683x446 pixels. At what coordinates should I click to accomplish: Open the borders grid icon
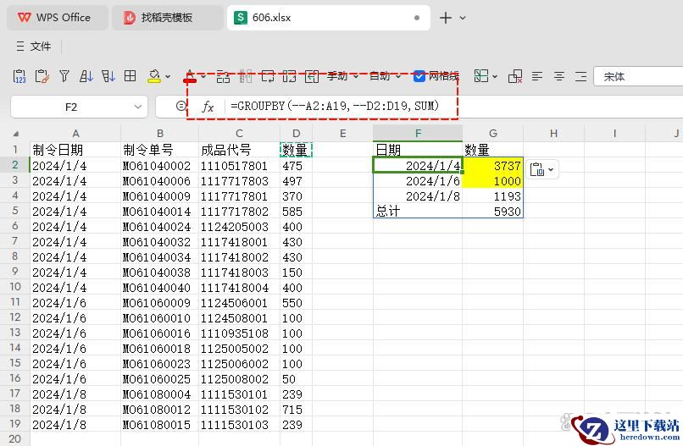(x=130, y=76)
